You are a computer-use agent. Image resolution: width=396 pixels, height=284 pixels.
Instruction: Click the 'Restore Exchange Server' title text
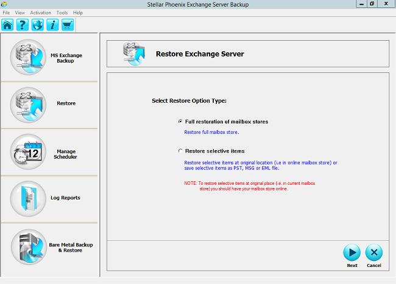coord(200,54)
